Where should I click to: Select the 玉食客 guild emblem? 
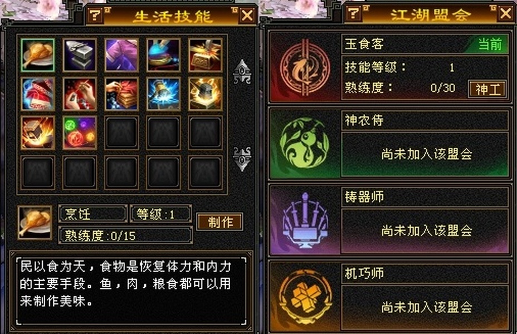(305, 68)
